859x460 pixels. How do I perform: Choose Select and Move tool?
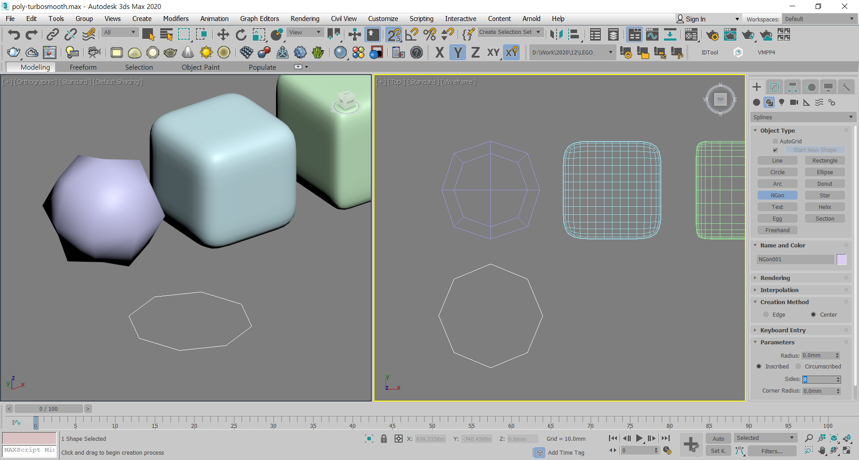[223, 35]
